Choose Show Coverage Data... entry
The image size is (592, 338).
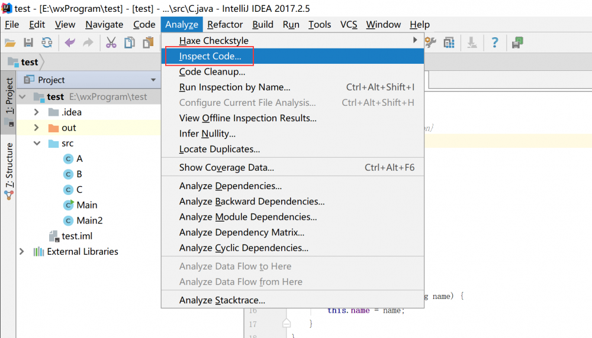click(292, 167)
